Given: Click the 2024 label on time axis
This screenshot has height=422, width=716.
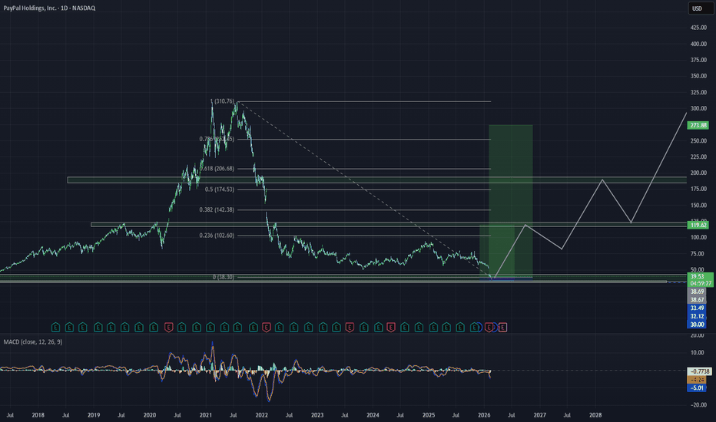Looking at the screenshot, I should point(373,415).
